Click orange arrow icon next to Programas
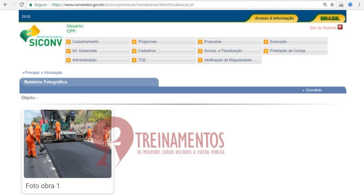The width and height of the screenshot is (364, 196). click(x=134, y=42)
